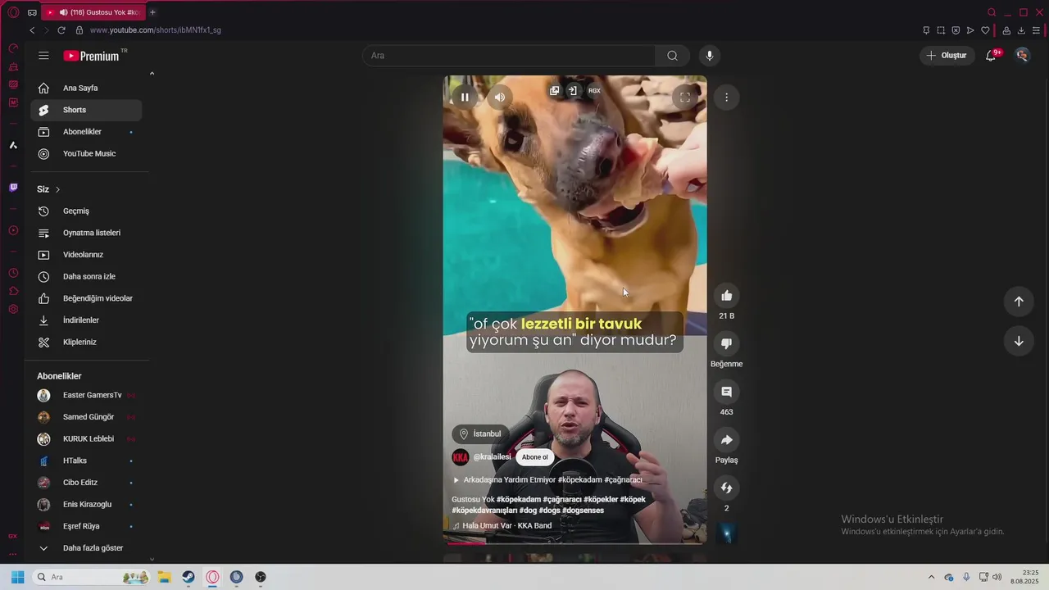Open Klipleriniz in the sidebar
This screenshot has height=590, width=1049.
point(86,343)
